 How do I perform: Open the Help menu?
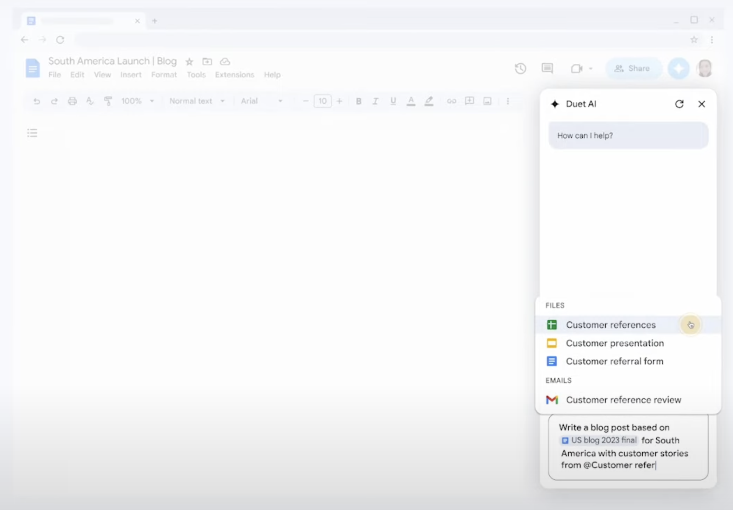pyautogui.click(x=272, y=74)
